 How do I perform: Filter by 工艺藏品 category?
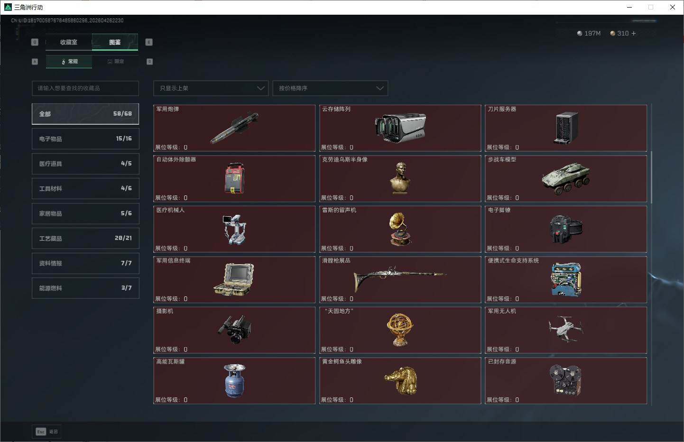(x=85, y=239)
